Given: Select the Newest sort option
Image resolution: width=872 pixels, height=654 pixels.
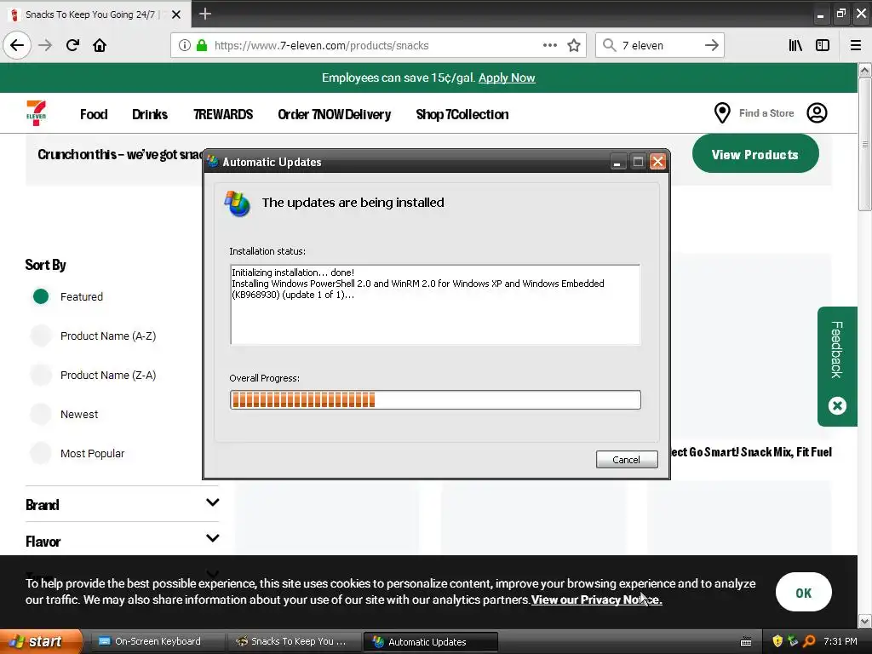Looking at the screenshot, I should click(41, 415).
